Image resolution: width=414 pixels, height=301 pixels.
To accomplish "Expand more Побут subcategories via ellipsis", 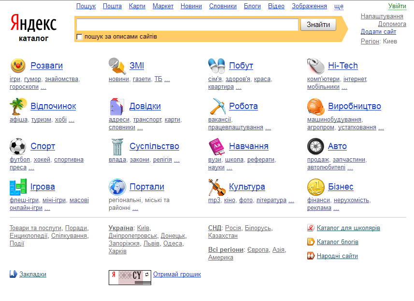I will [x=239, y=87].
